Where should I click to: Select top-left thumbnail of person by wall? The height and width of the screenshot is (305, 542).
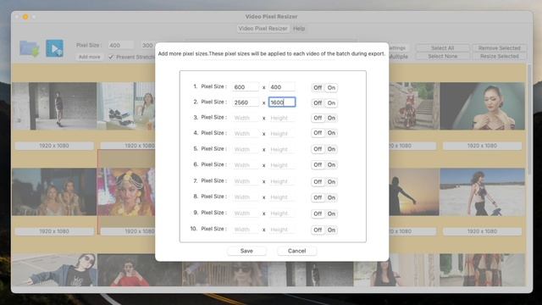(54, 106)
